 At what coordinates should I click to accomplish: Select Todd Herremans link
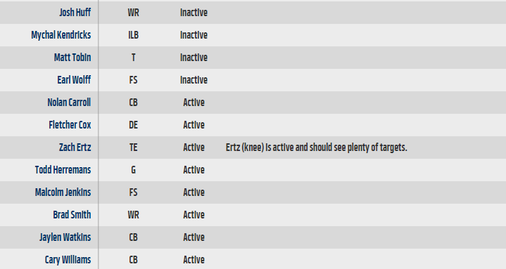63,170
